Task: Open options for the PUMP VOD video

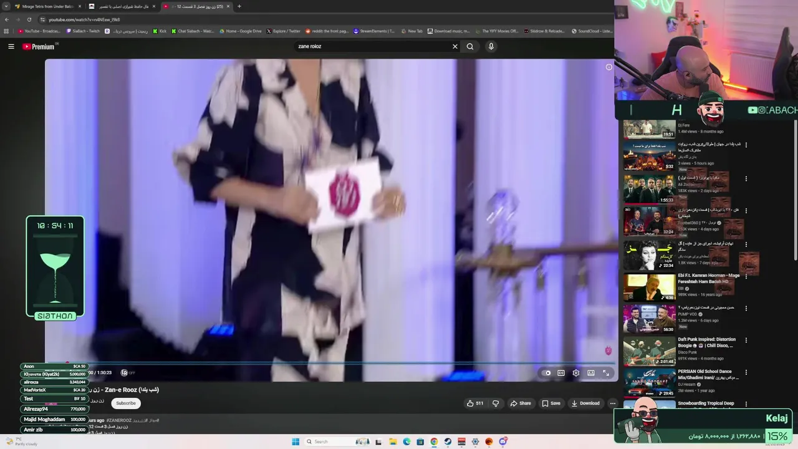Action: [x=746, y=308]
